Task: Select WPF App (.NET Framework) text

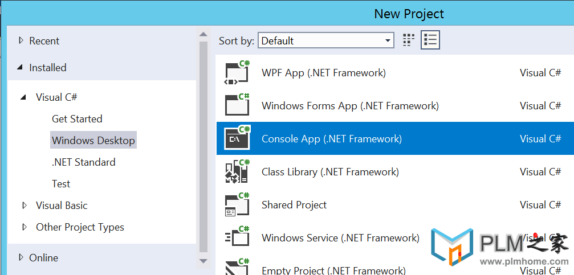Action: (x=324, y=73)
